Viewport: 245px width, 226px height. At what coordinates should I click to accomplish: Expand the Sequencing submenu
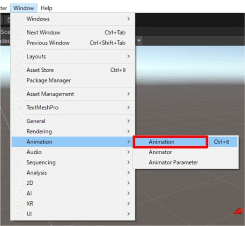[x=73, y=162]
